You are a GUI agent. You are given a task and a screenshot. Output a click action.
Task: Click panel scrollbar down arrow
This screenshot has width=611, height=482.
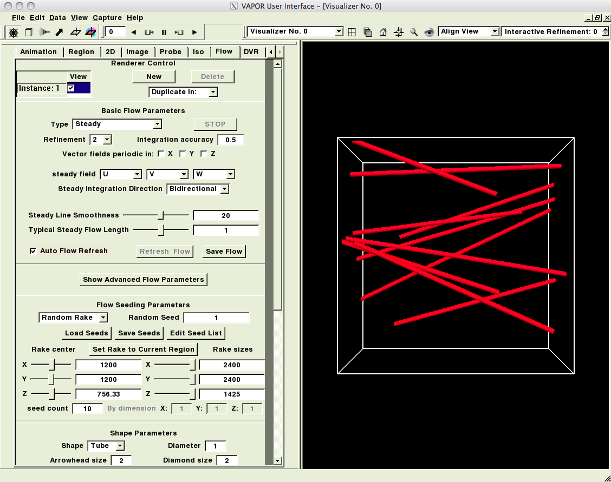(277, 460)
